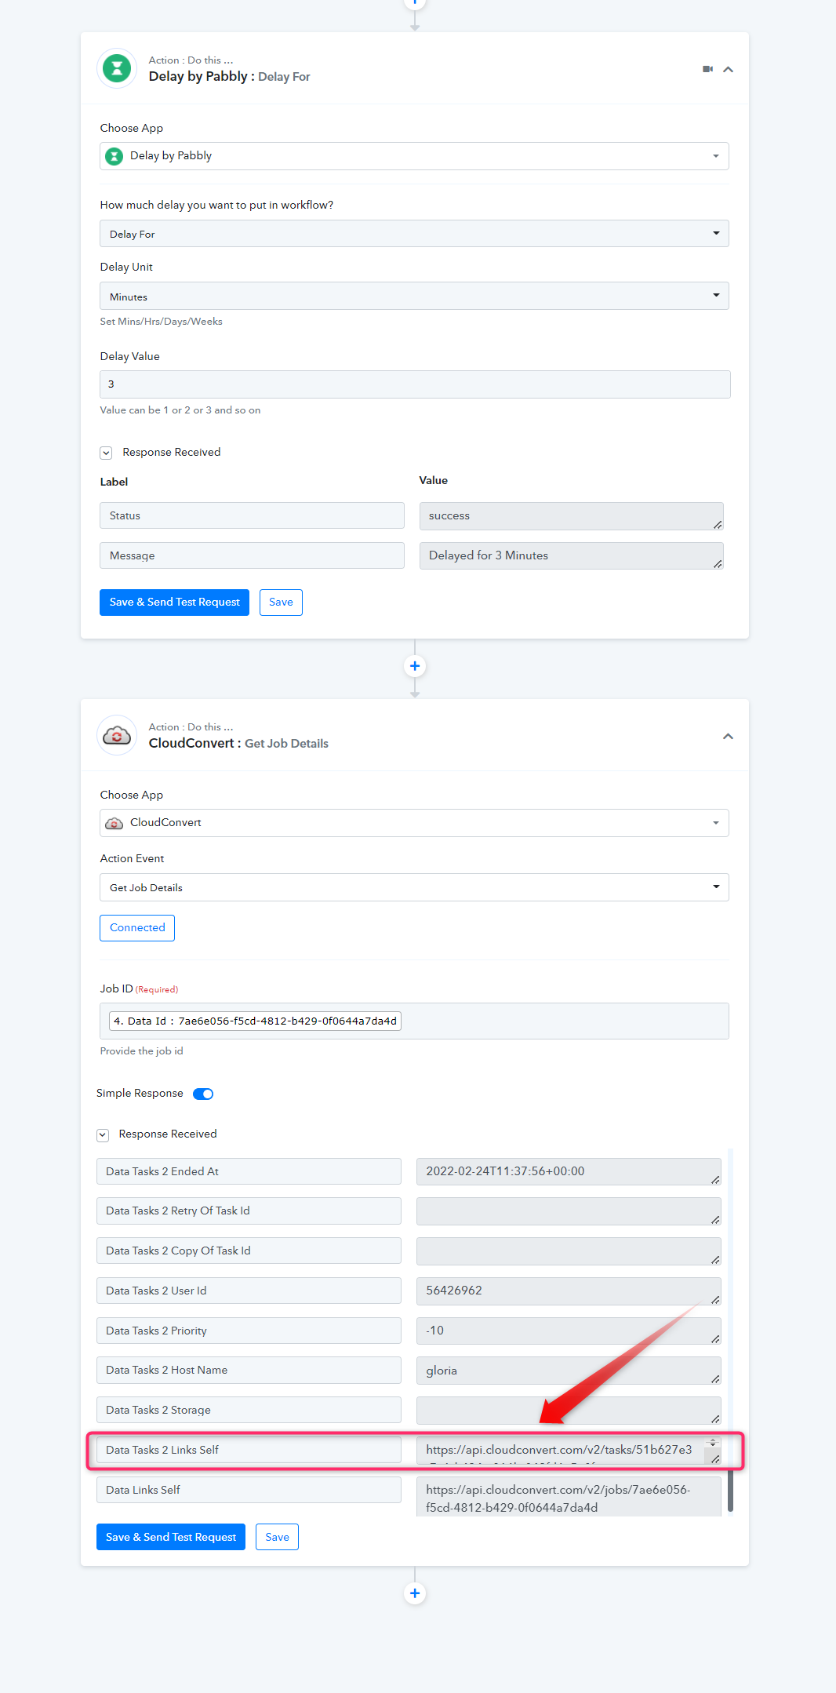Click the Data Tasks 2 Links Self label
836x1693 pixels.
pyautogui.click(x=249, y=1450)
